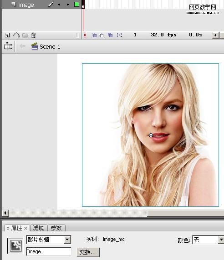The image size is (224, 260).
Task: Open modify onion markers menu
Action: point(119,35)
